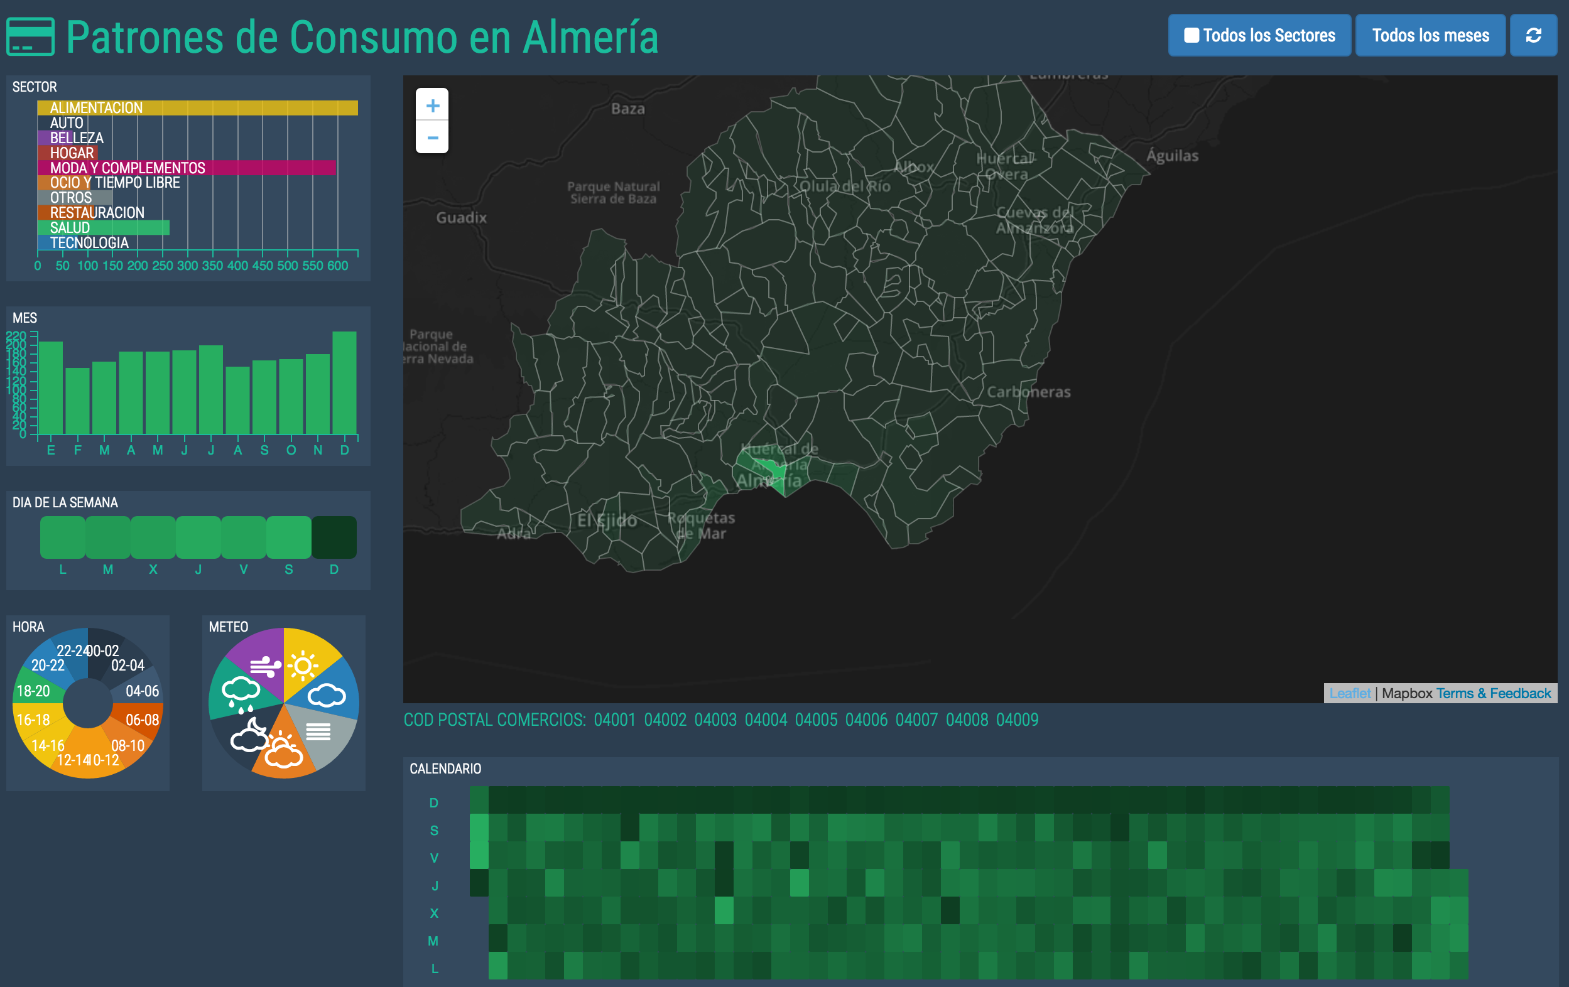This screenshot has height=987, width=1569.
Task: Toggle the Todos los Sectores checkbox
Action: [x=1191, y=35]
